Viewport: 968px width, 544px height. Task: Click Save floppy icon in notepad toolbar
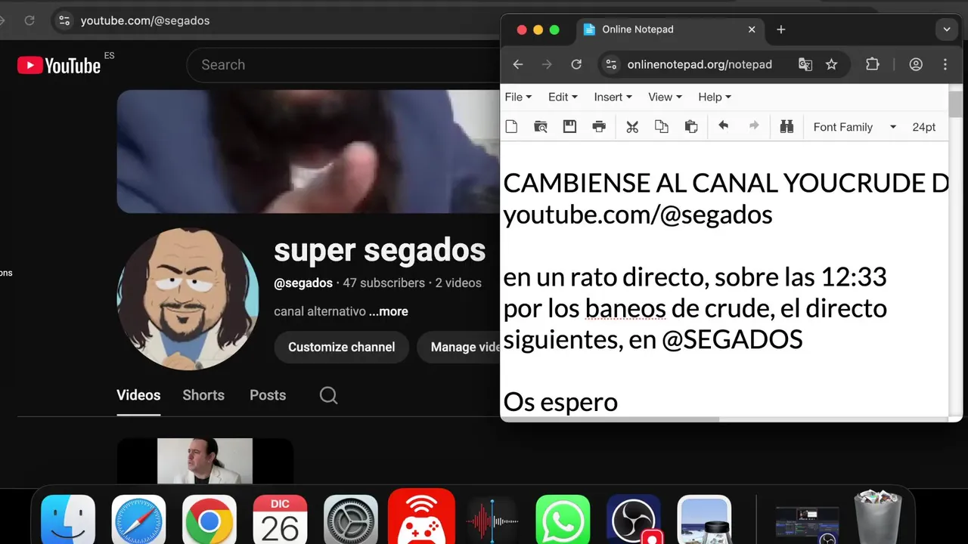pos(570,127)
